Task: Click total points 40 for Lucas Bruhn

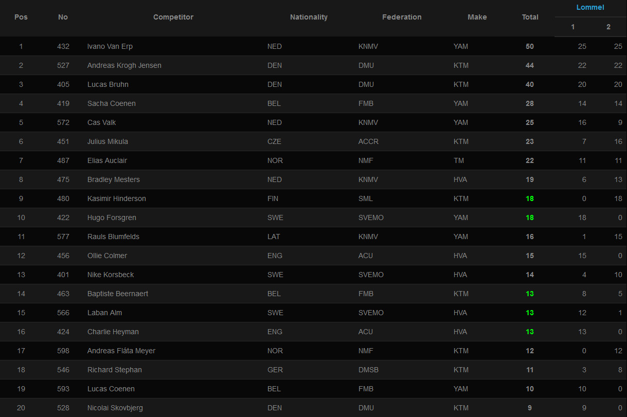Action: [530, 84]
